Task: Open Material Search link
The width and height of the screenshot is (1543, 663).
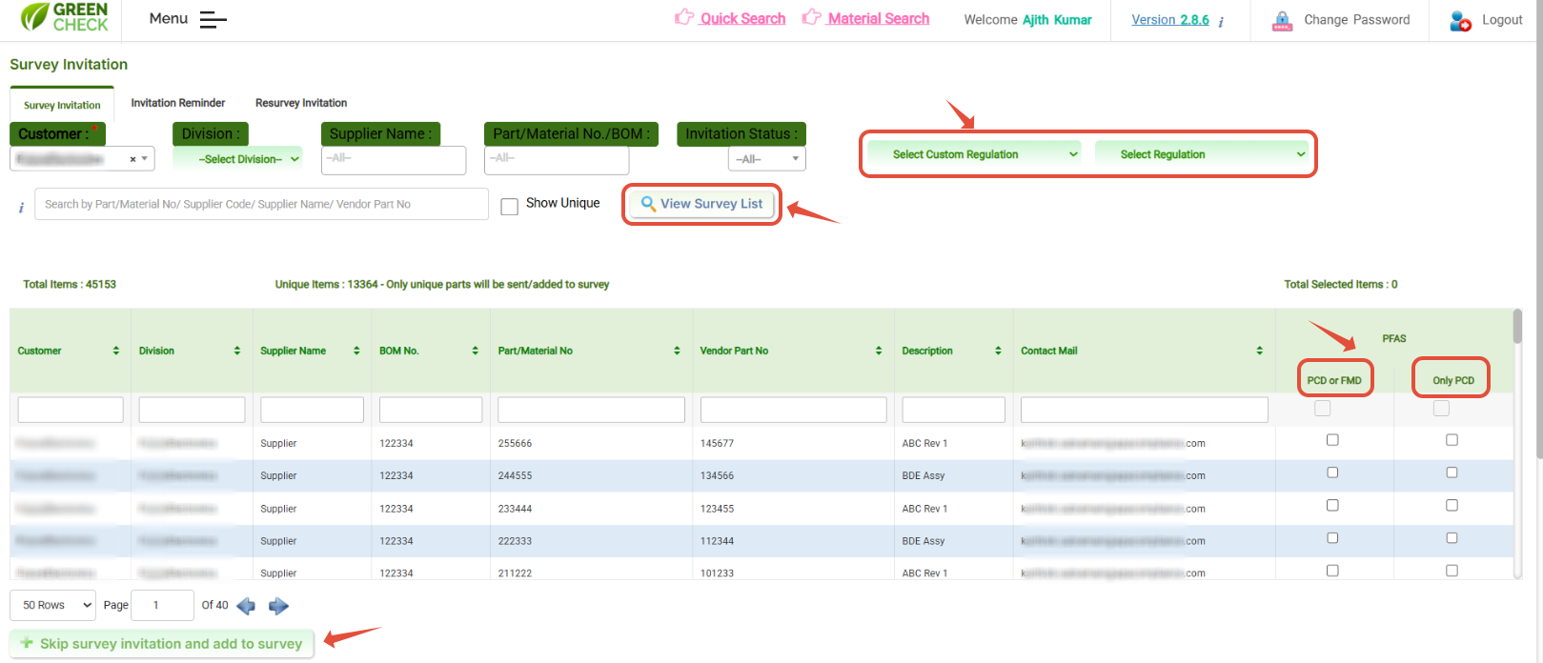Action: pyautogui.click(x=879, y=18)
